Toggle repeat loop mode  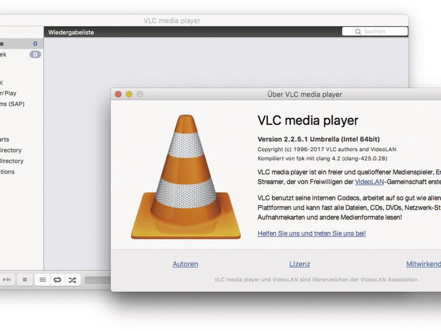[x=57, y=280]
